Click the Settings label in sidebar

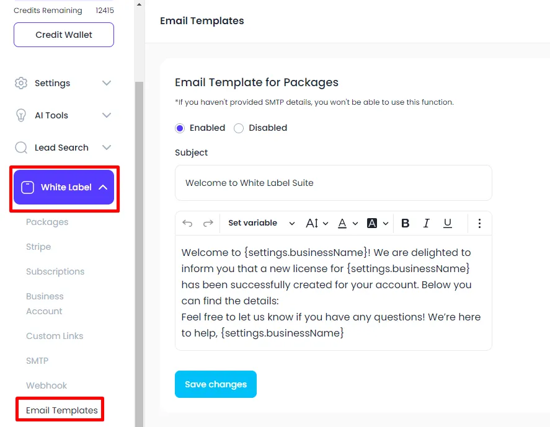52,83
